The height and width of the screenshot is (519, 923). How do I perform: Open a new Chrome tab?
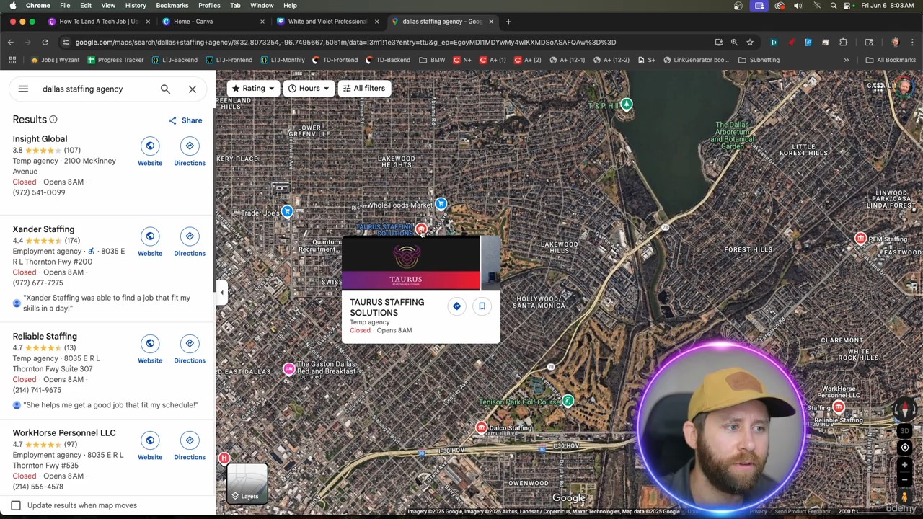coord(508,22)
